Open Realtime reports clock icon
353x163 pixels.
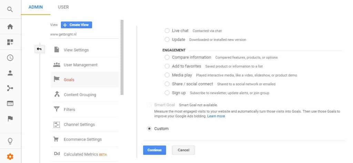(10, 58)
